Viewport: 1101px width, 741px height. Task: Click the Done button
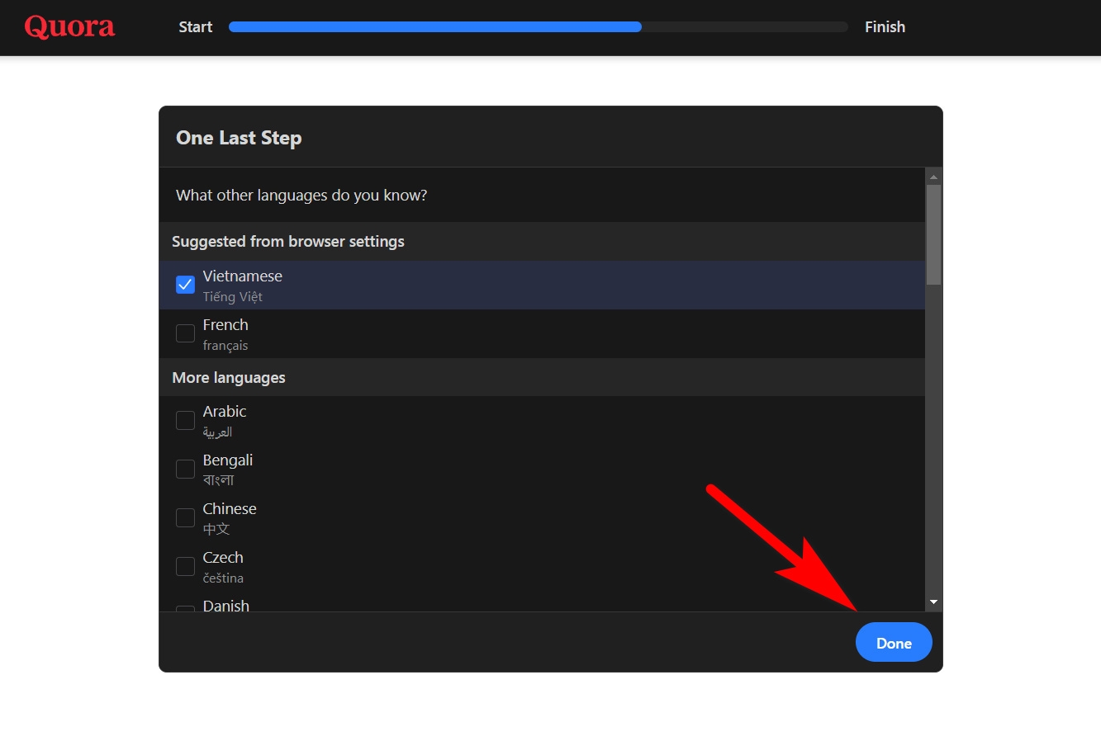pos(894,643)
